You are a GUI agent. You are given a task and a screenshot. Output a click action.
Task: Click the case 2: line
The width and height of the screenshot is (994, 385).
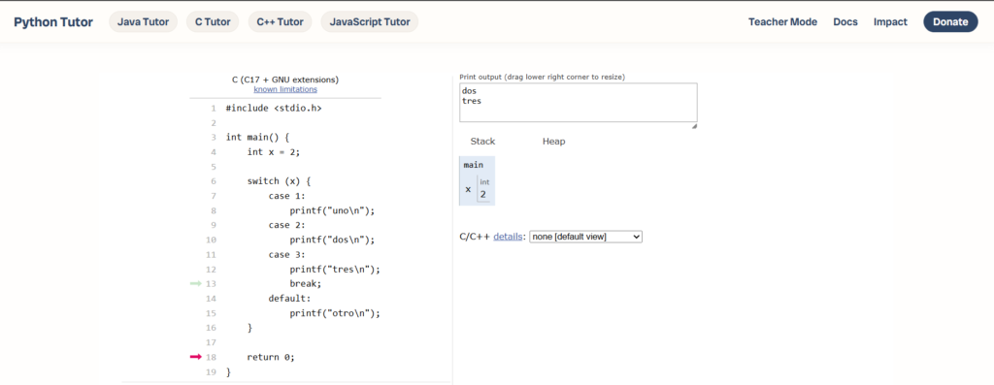286,225
